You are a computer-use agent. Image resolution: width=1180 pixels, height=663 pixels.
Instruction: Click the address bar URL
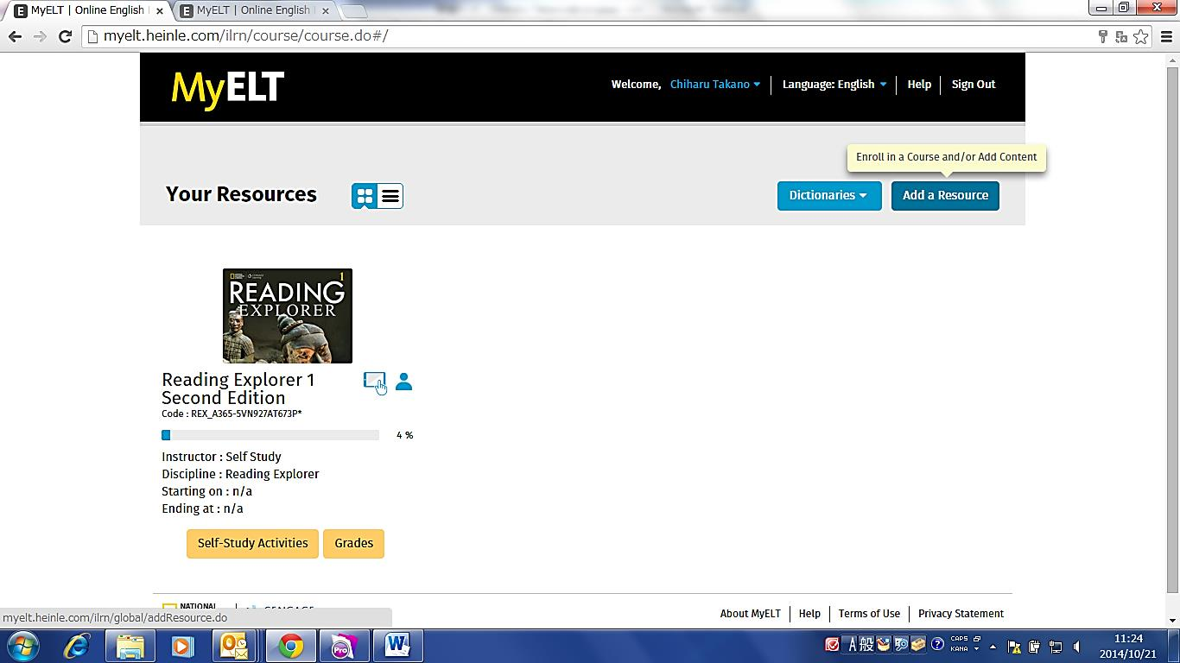coord(246,36)
